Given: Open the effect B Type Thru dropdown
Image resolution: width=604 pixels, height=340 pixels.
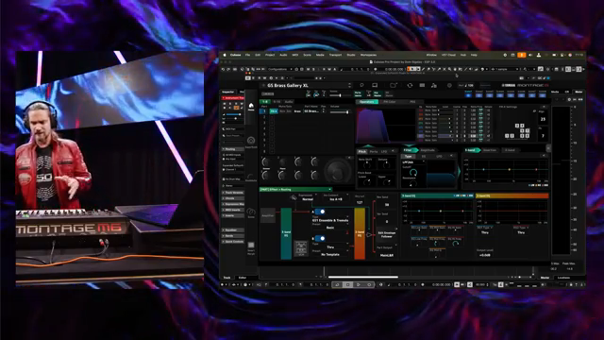Looking at the screenshot, I should tap(330, 246).
